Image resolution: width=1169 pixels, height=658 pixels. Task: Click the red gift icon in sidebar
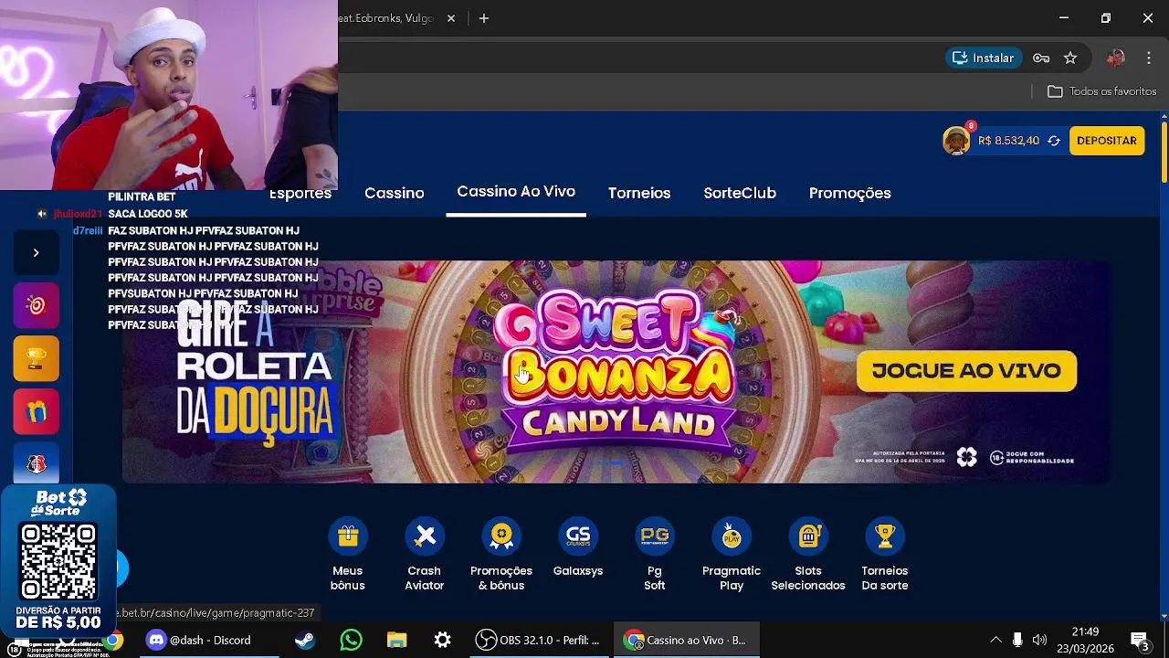point(37,411)
